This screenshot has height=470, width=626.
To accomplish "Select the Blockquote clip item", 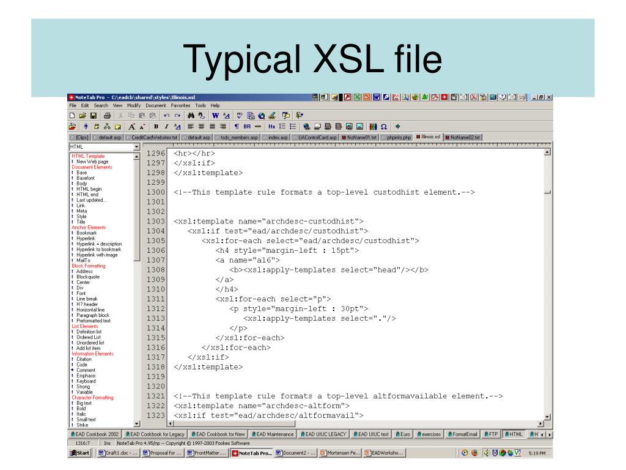I will coord(88,277).
